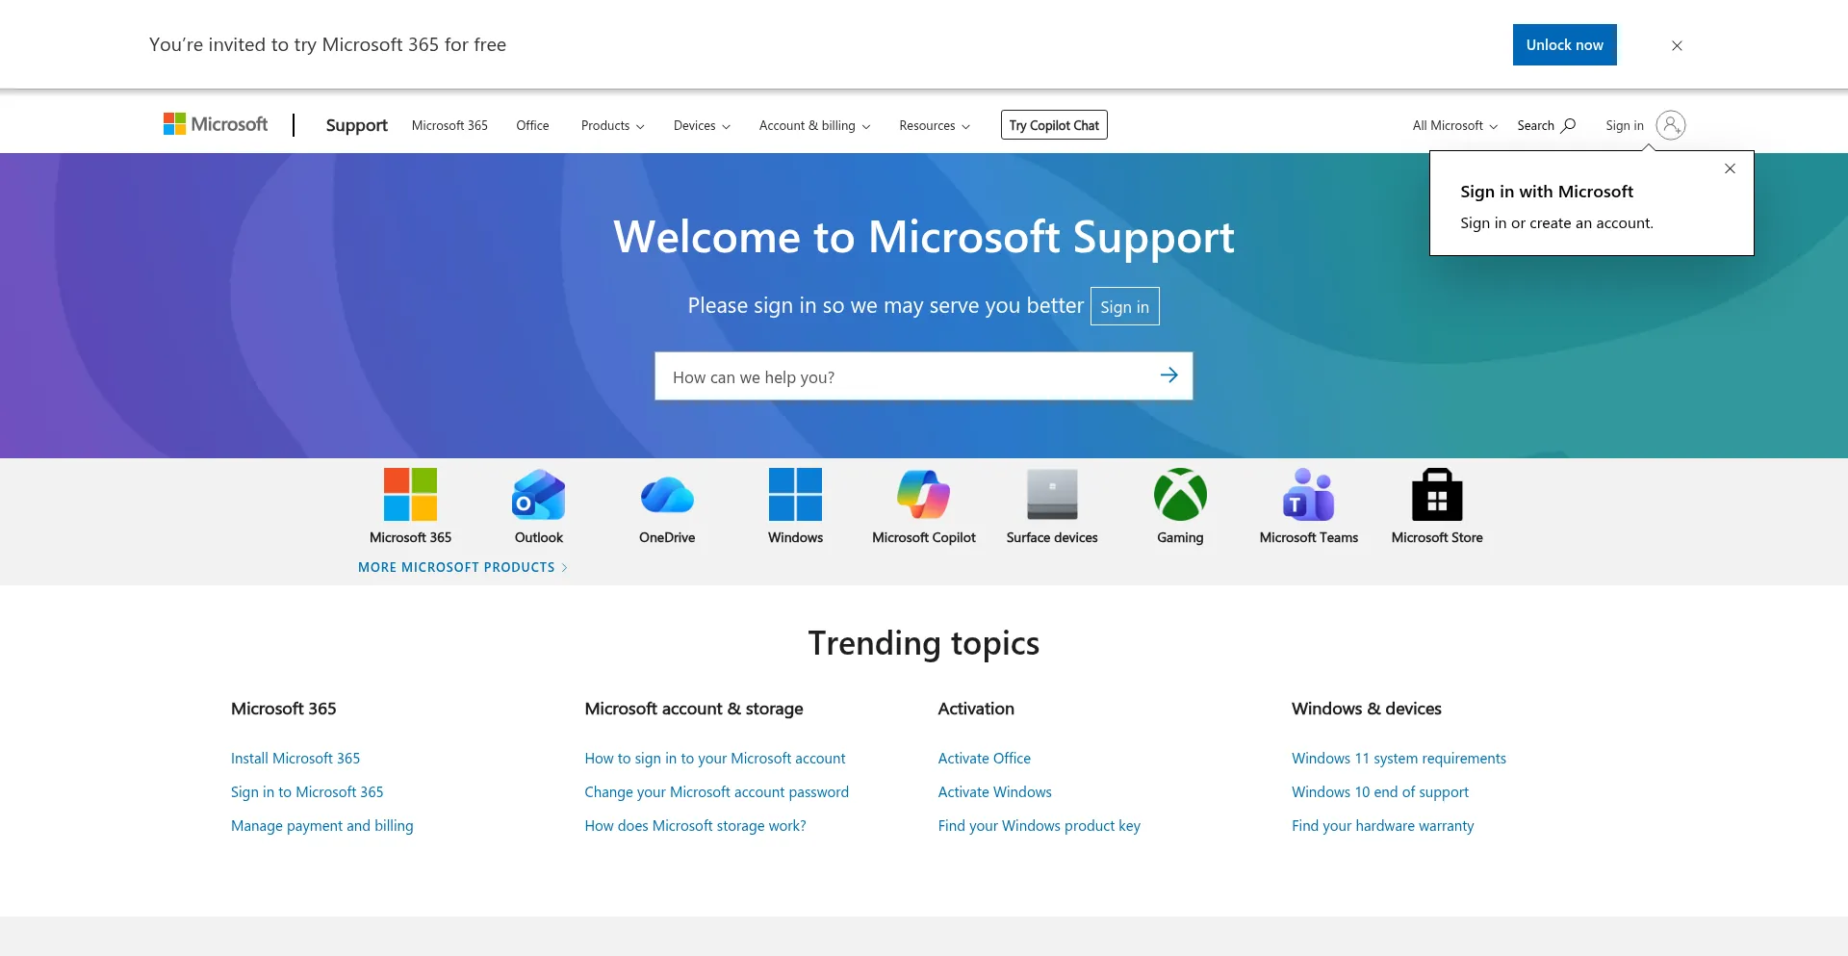Select the Microsoft Store bag icon

tap(1437, 495)
